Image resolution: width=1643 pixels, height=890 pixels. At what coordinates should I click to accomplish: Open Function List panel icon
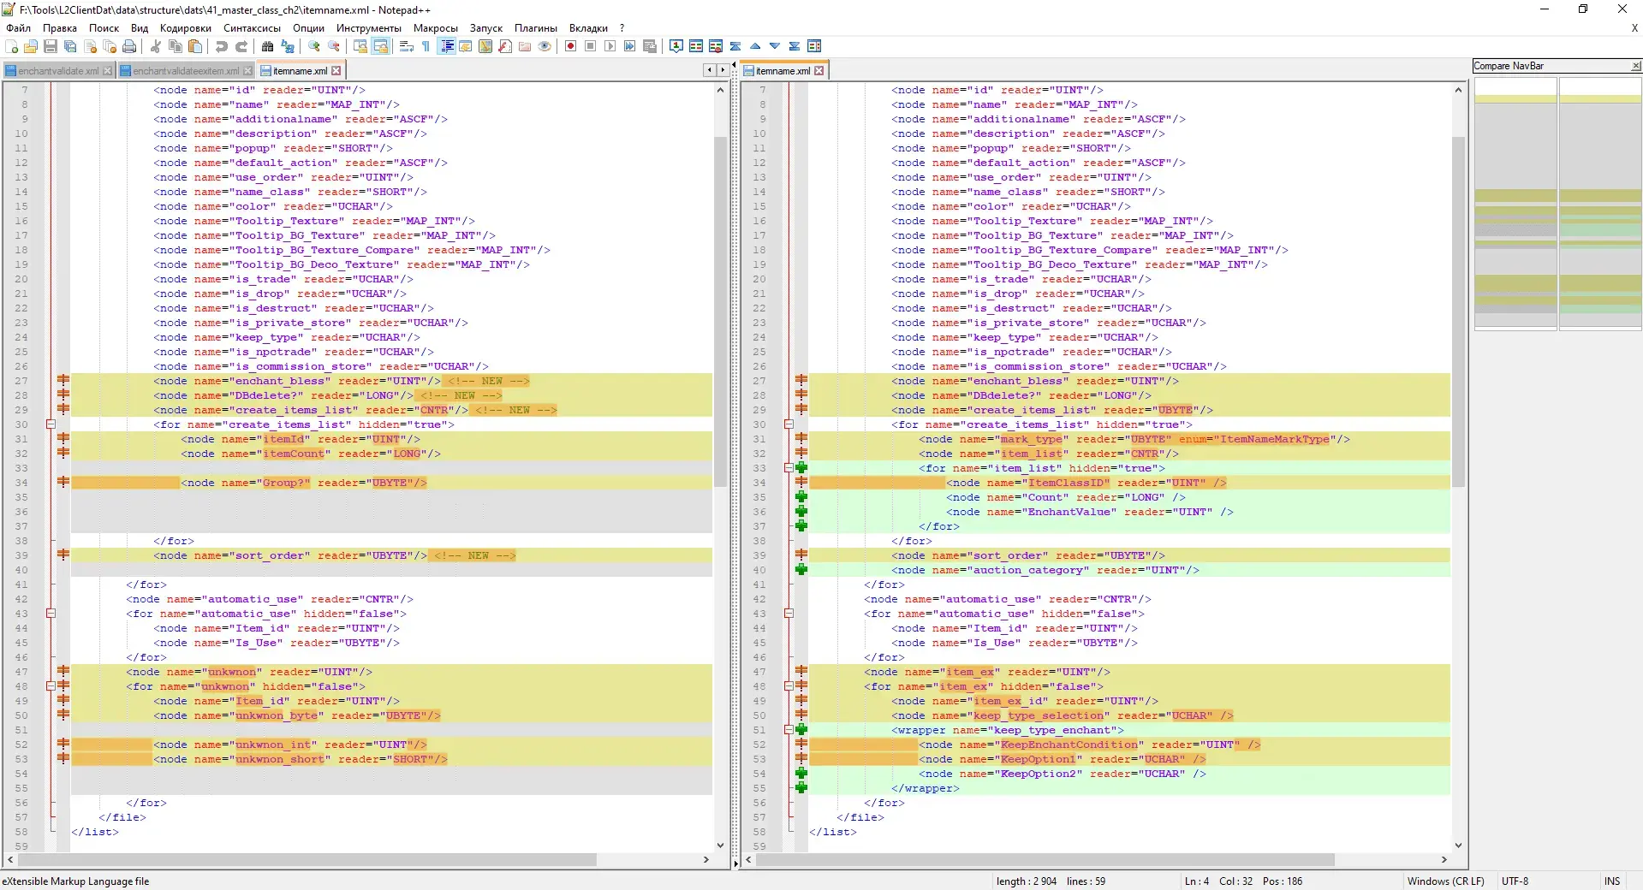(x=505, y=46)
